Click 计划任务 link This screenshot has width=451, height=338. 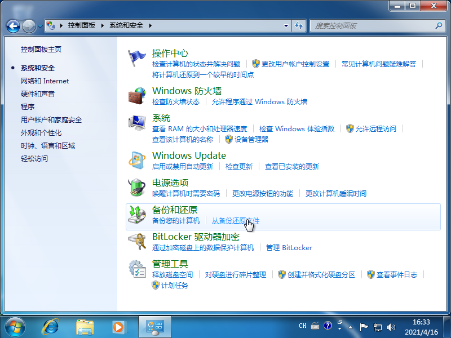175,286
